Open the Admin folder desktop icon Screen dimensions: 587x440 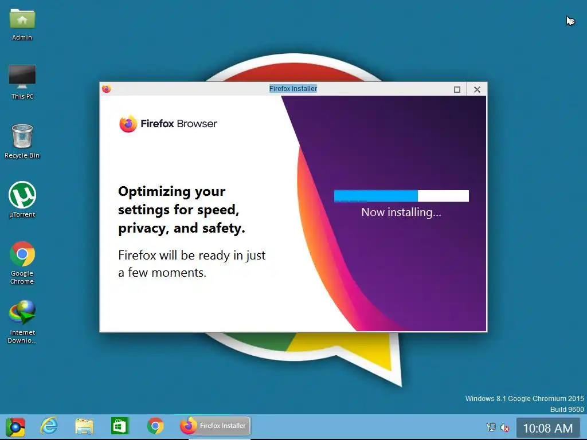pyautogui.click(x=22, y=24)
